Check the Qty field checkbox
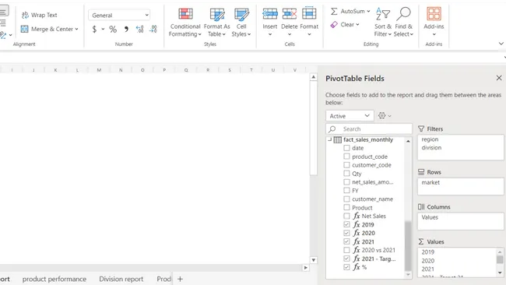 346,174
